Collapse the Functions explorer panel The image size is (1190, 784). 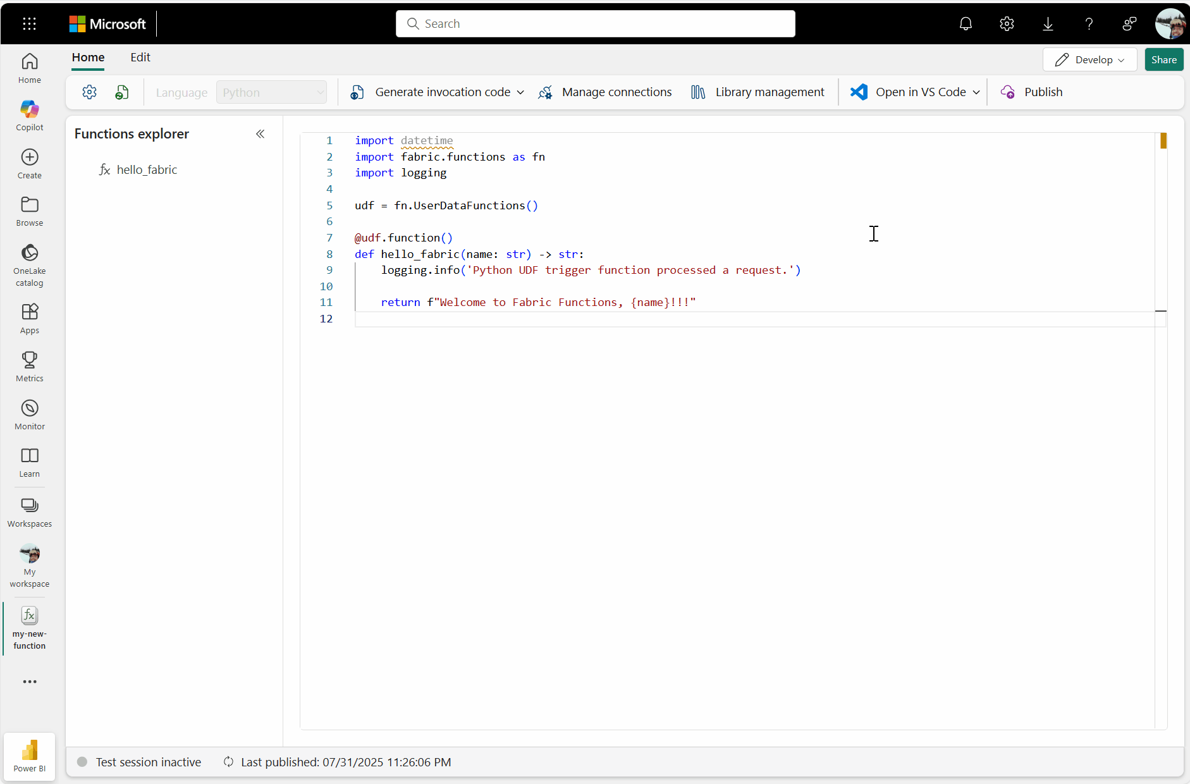[260, 134]
